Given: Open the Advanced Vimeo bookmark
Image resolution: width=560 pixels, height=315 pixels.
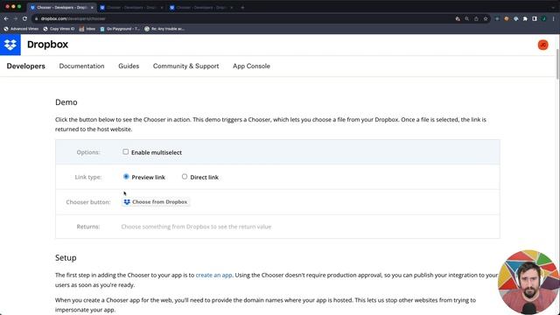Looking at the screenshot, I should pyautogui.click(x=21, y=29).
